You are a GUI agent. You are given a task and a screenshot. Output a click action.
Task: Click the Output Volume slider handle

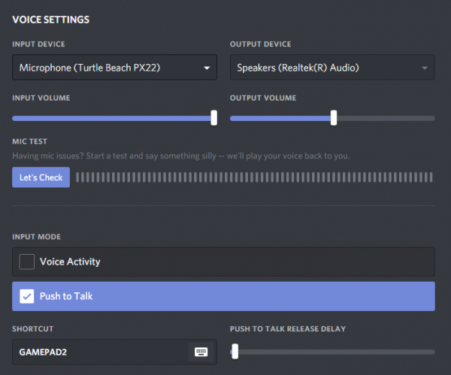(x=334, y=118)
